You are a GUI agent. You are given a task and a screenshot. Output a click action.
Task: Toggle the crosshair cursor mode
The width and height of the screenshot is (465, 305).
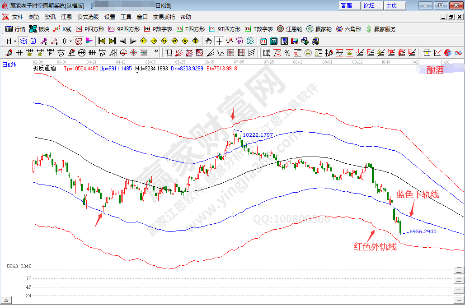(x=219, y=41)
